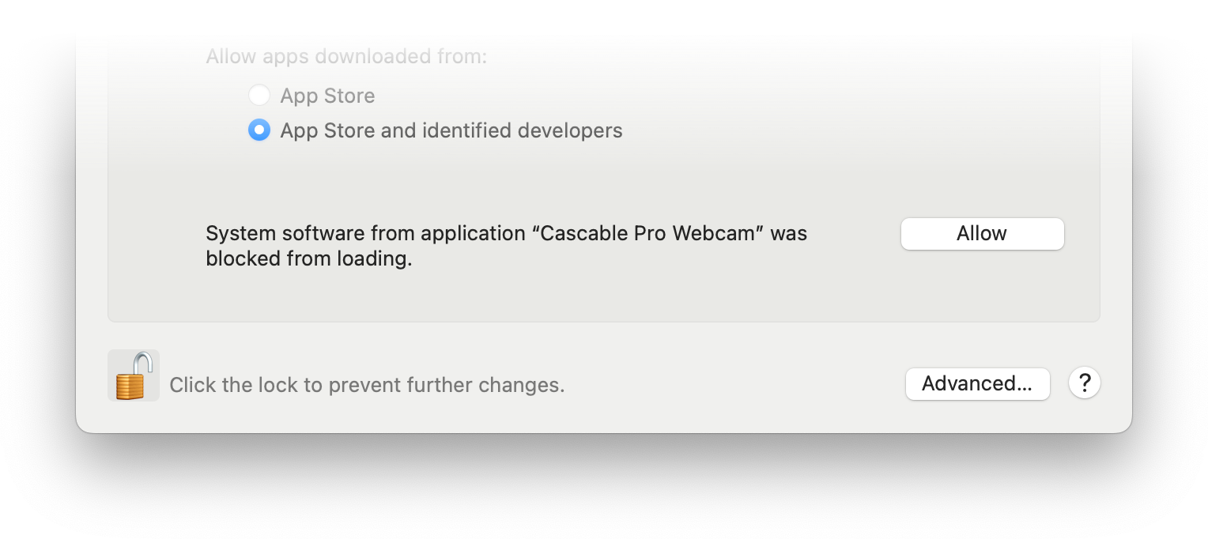Screen dimensions: 1208x539
Task: Click the "Allow apps downloaded from:" heading
Action: (346, 57)
